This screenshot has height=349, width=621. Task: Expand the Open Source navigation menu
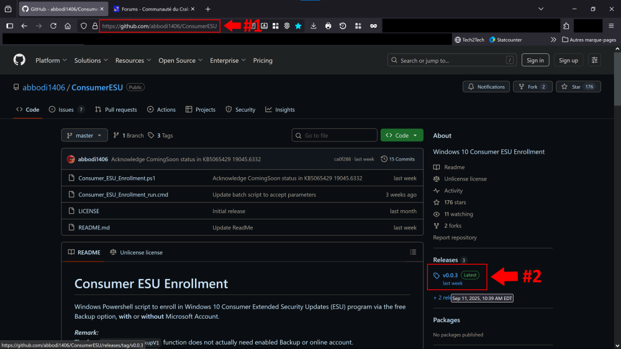tap(180, 60)
